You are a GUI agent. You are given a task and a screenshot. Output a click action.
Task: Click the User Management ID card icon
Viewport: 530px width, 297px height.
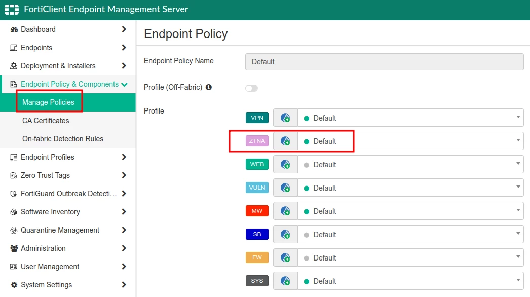tap(14, 267)
